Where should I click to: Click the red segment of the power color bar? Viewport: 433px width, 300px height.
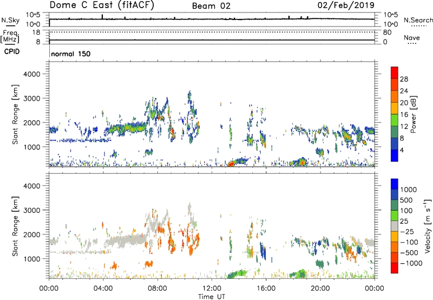click(395, 73)
